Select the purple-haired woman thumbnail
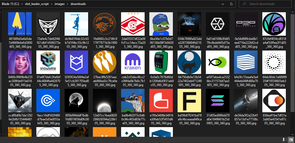Screen dimensions: 295x143 tap(20, 62)
